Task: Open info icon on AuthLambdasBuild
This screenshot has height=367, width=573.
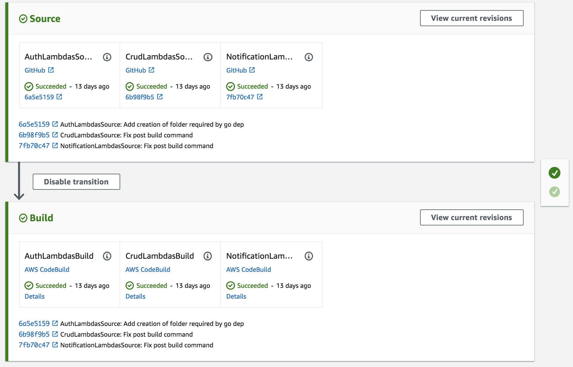Action: 107,256
